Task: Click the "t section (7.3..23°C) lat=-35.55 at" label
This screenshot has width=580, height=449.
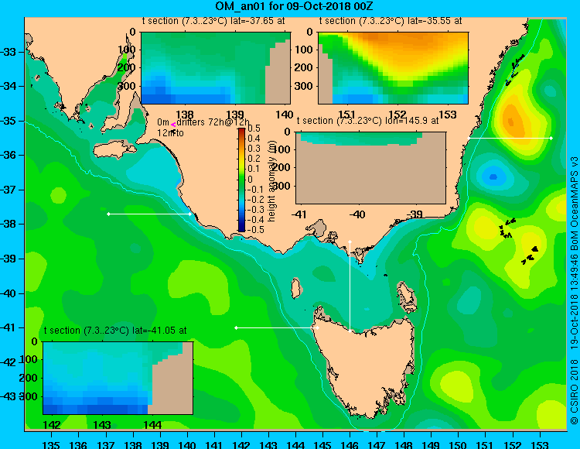Action: (x=391, y=21)
